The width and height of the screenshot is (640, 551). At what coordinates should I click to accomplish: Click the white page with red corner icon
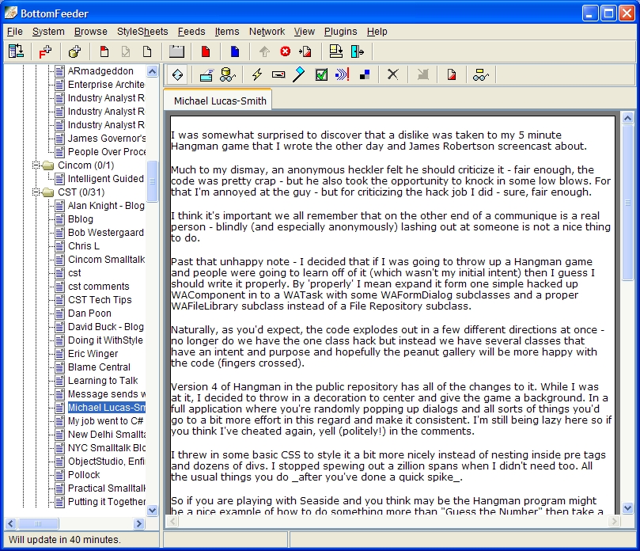tap(104, 51)
